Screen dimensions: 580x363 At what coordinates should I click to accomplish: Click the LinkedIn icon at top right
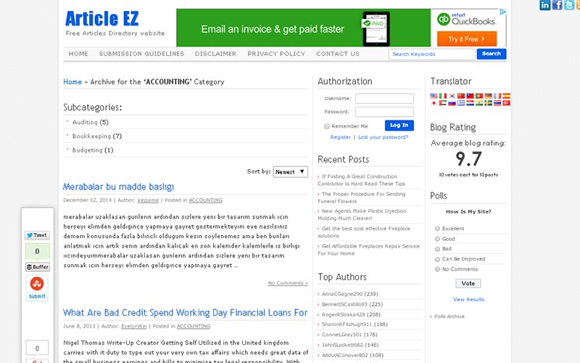(545, 5)
